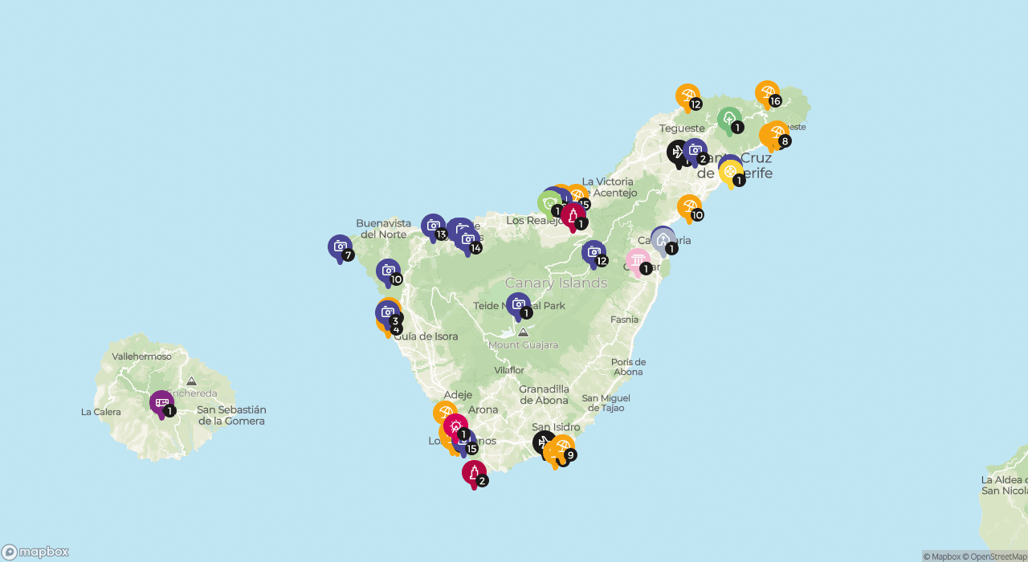Select the gray church marker at Candelaria
This screenshot has height=562, width=1028.
point(663,239)
